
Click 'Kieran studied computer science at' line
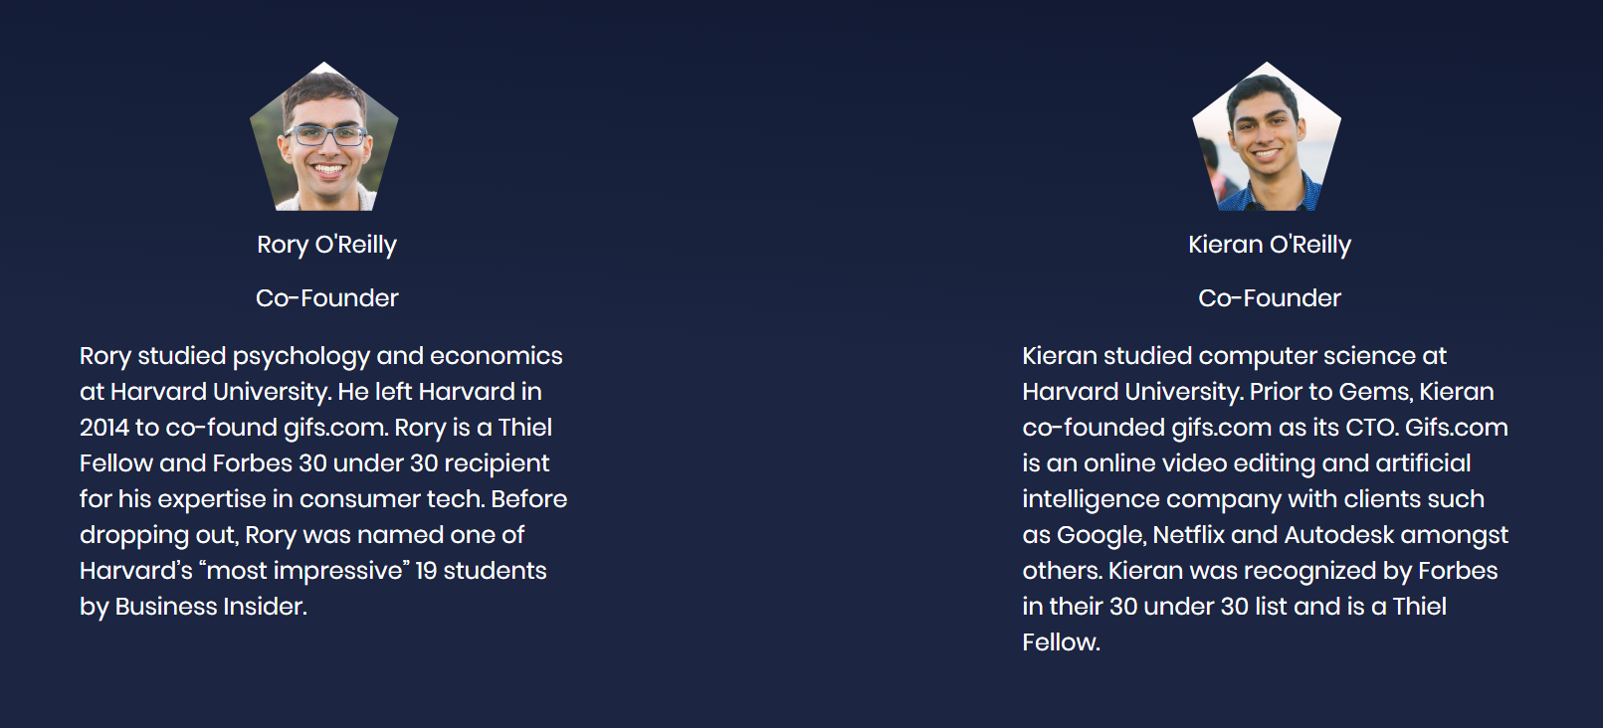[1234, 356]
